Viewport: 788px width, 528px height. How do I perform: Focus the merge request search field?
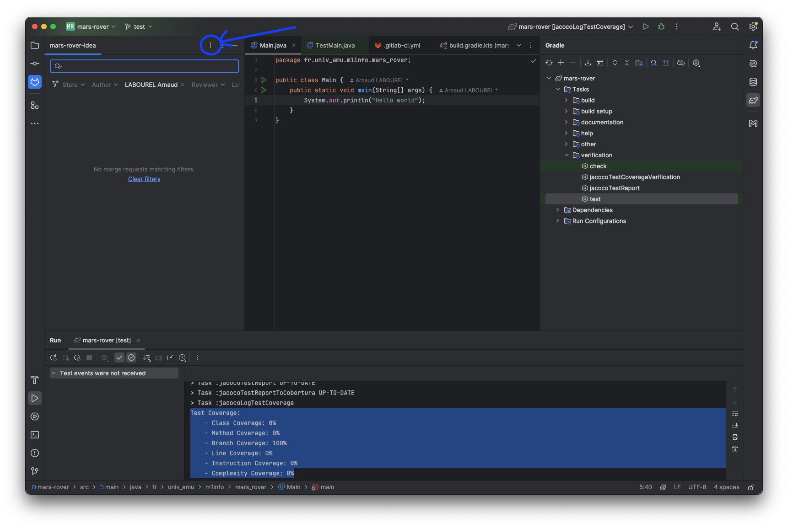[144, 66]
